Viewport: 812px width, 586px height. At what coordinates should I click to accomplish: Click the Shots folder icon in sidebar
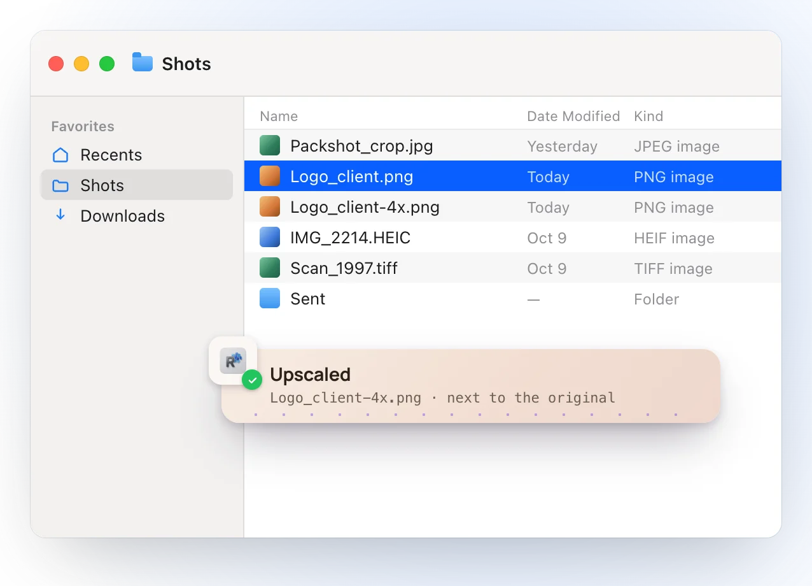tap(60, 185)
